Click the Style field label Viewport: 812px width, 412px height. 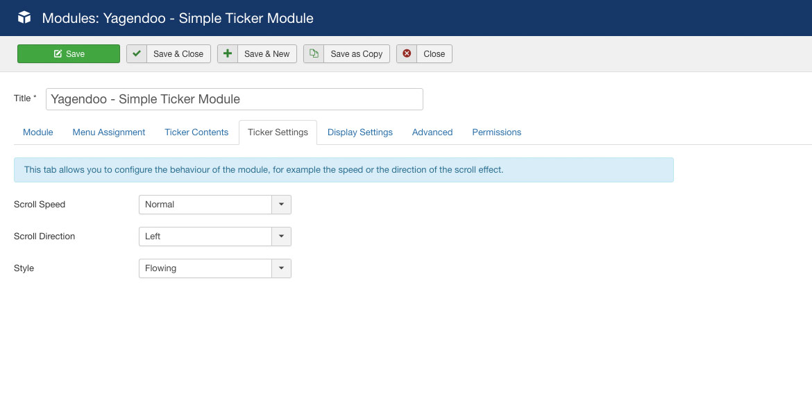[24, 268]
